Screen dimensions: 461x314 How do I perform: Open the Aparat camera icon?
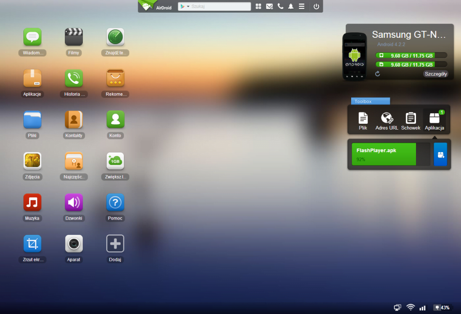74,244
